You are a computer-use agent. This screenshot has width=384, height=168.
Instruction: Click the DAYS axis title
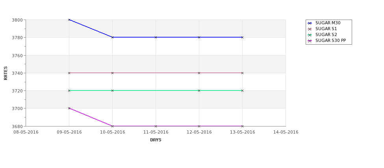(156, 140)
